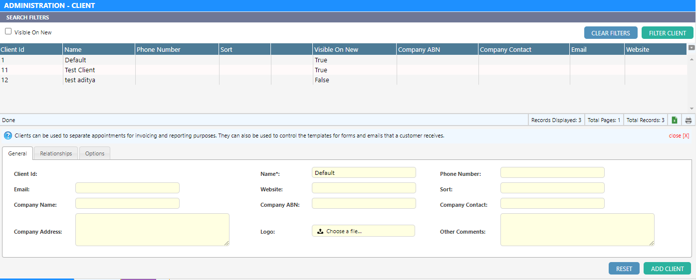696x280 pixels.
Task: Select the Test Client row
Action: point(80,70)
